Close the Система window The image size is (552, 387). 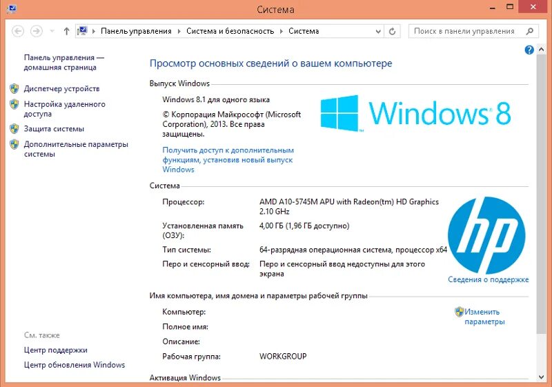(533, 7)
